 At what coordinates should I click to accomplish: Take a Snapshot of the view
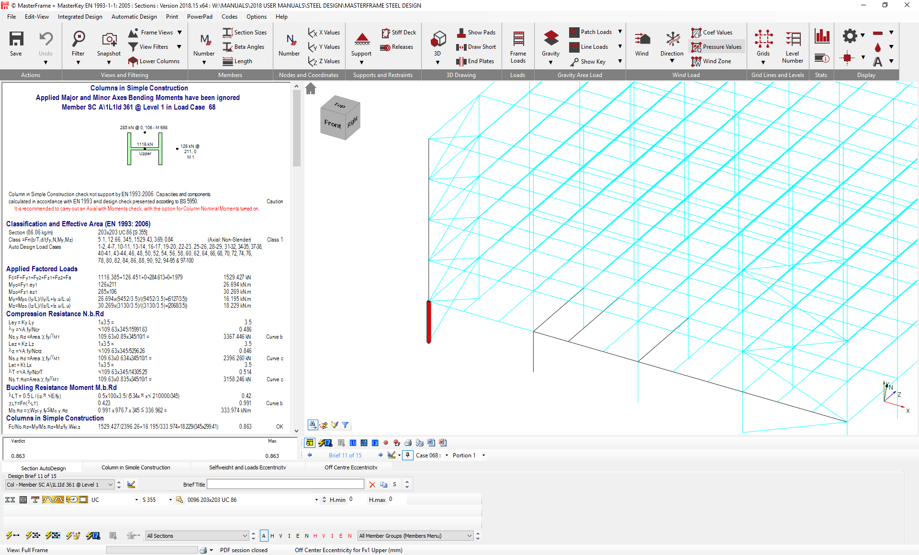[x=109, y=39]
